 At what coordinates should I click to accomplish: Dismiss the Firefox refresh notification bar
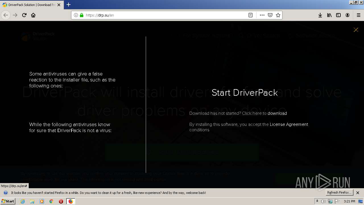pyautogui.click(x=358, y=193)
